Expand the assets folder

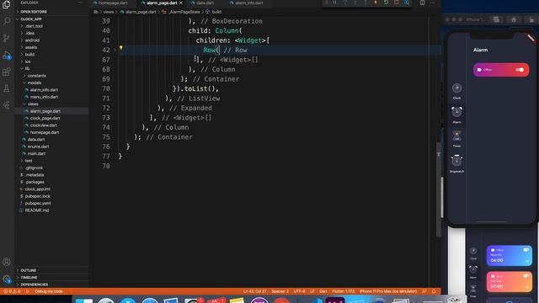(x=31, y=47)
